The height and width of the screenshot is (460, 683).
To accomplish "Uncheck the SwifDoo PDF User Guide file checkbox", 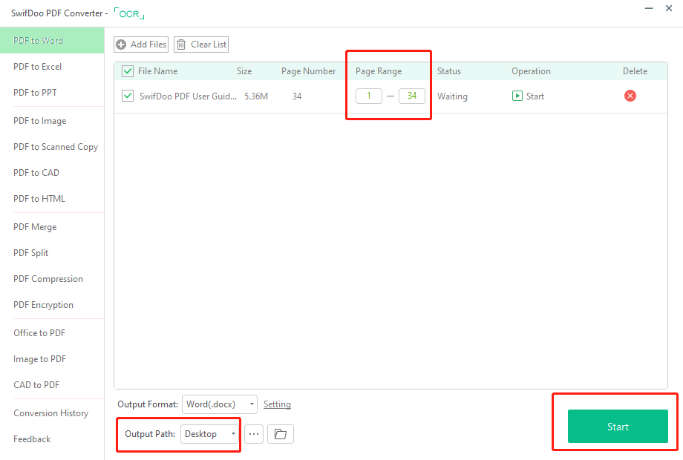I will [128, 96].
